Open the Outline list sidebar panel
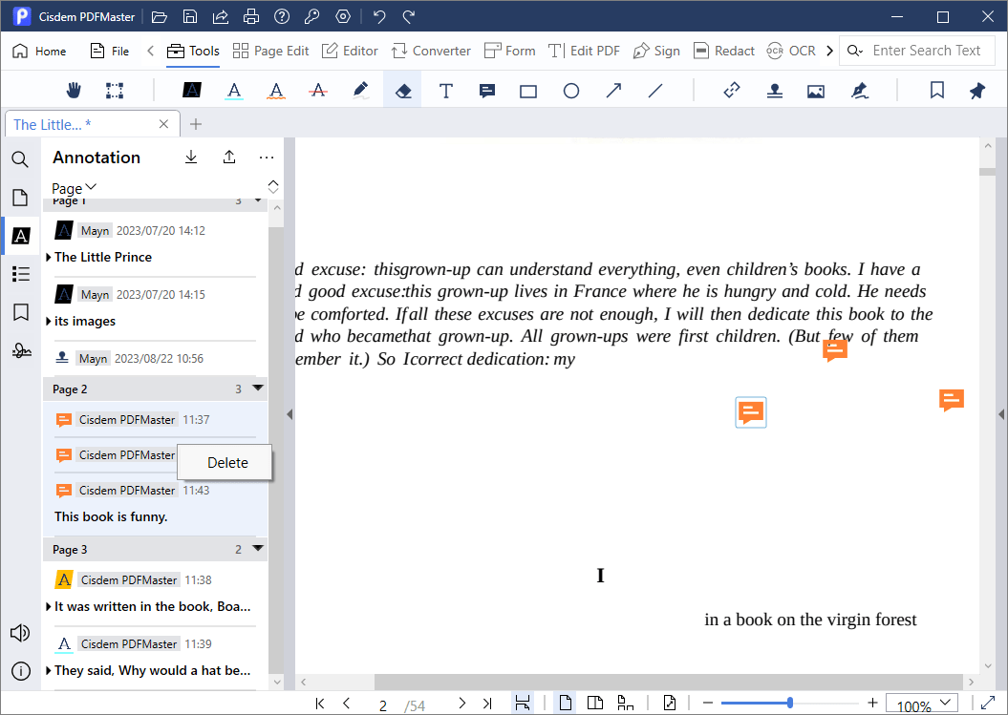The height and width of the screenshot is (715, 1008). (x=21, y=274)
